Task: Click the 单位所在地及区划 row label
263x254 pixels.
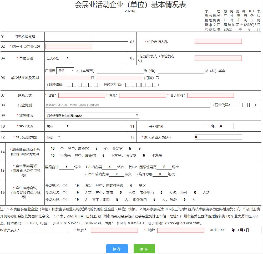Action: click(x=25, y=78)
